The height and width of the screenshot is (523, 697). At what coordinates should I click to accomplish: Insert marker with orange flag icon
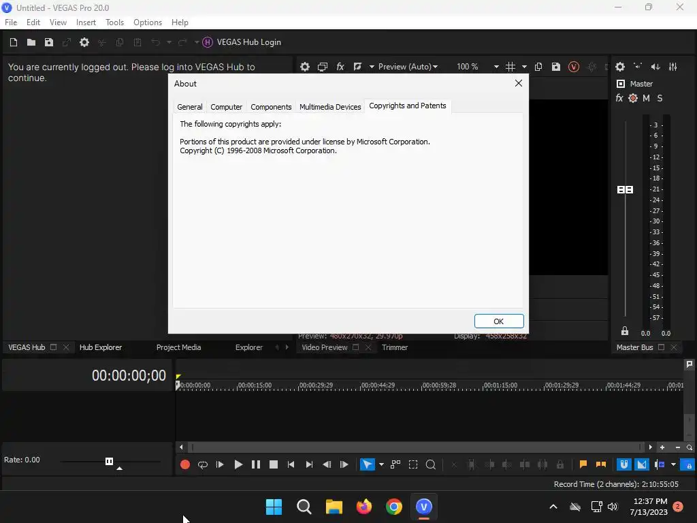583,464
